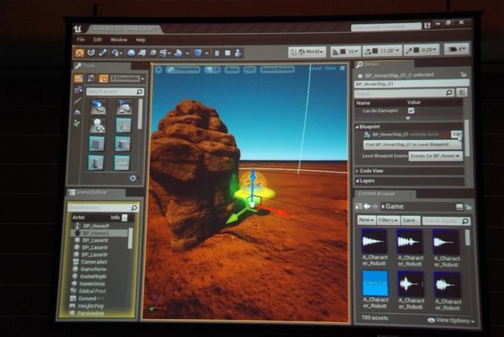Open the Filters button in Content Browser

[388, 220]
